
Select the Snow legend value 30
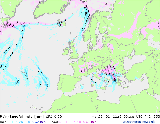[88, 122]
